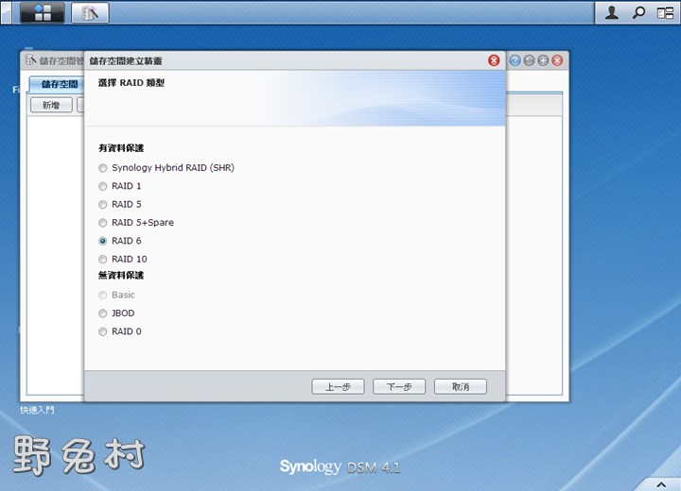Select the greyed-out Basic option
The height and width of the screenshot is (491, 681).
coord(102,295)
